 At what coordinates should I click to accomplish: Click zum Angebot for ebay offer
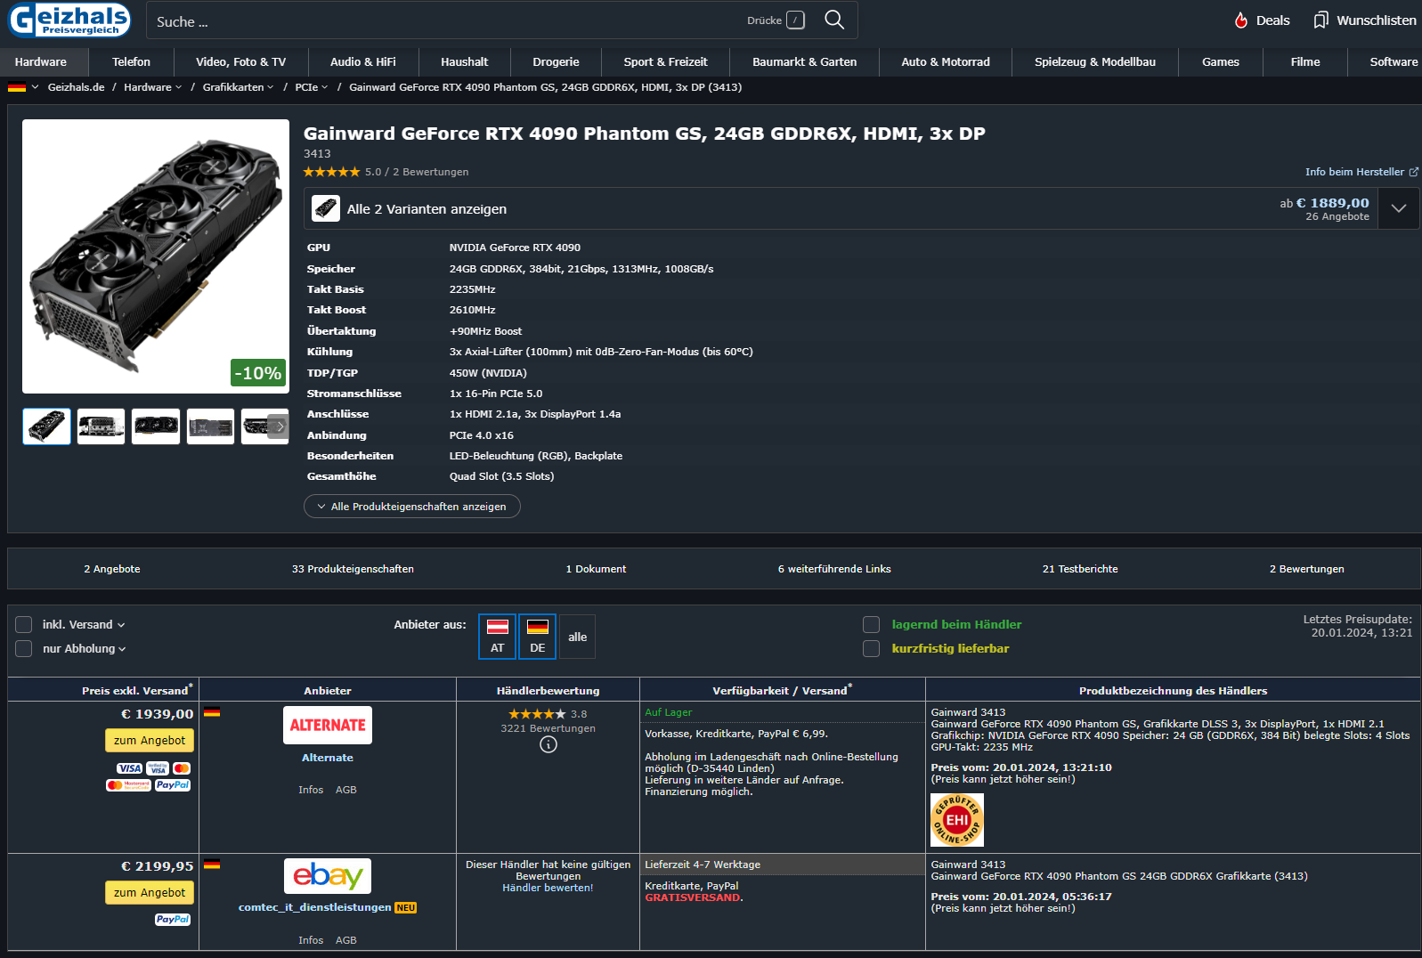point(150,892)
